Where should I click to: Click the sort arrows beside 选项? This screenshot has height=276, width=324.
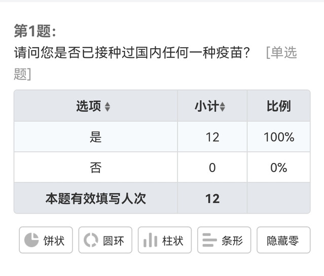tap(107, 107)
